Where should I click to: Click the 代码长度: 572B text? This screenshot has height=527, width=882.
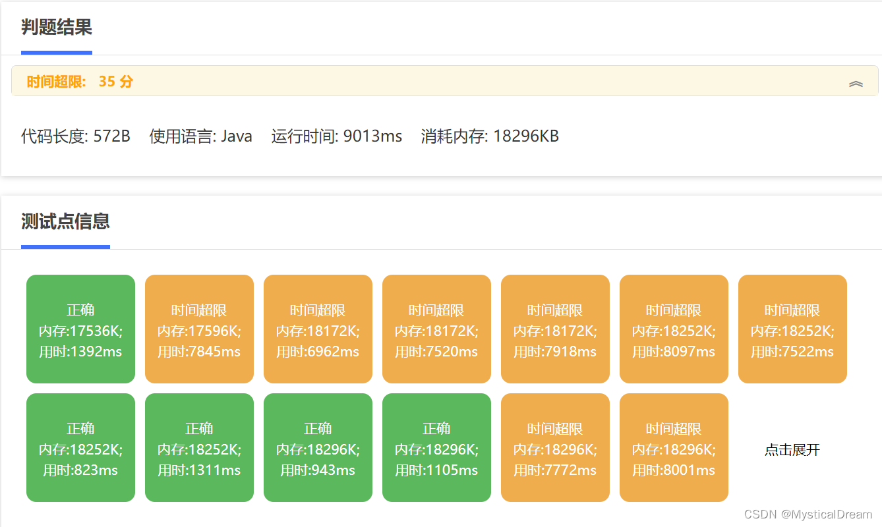tap(76, 136)
